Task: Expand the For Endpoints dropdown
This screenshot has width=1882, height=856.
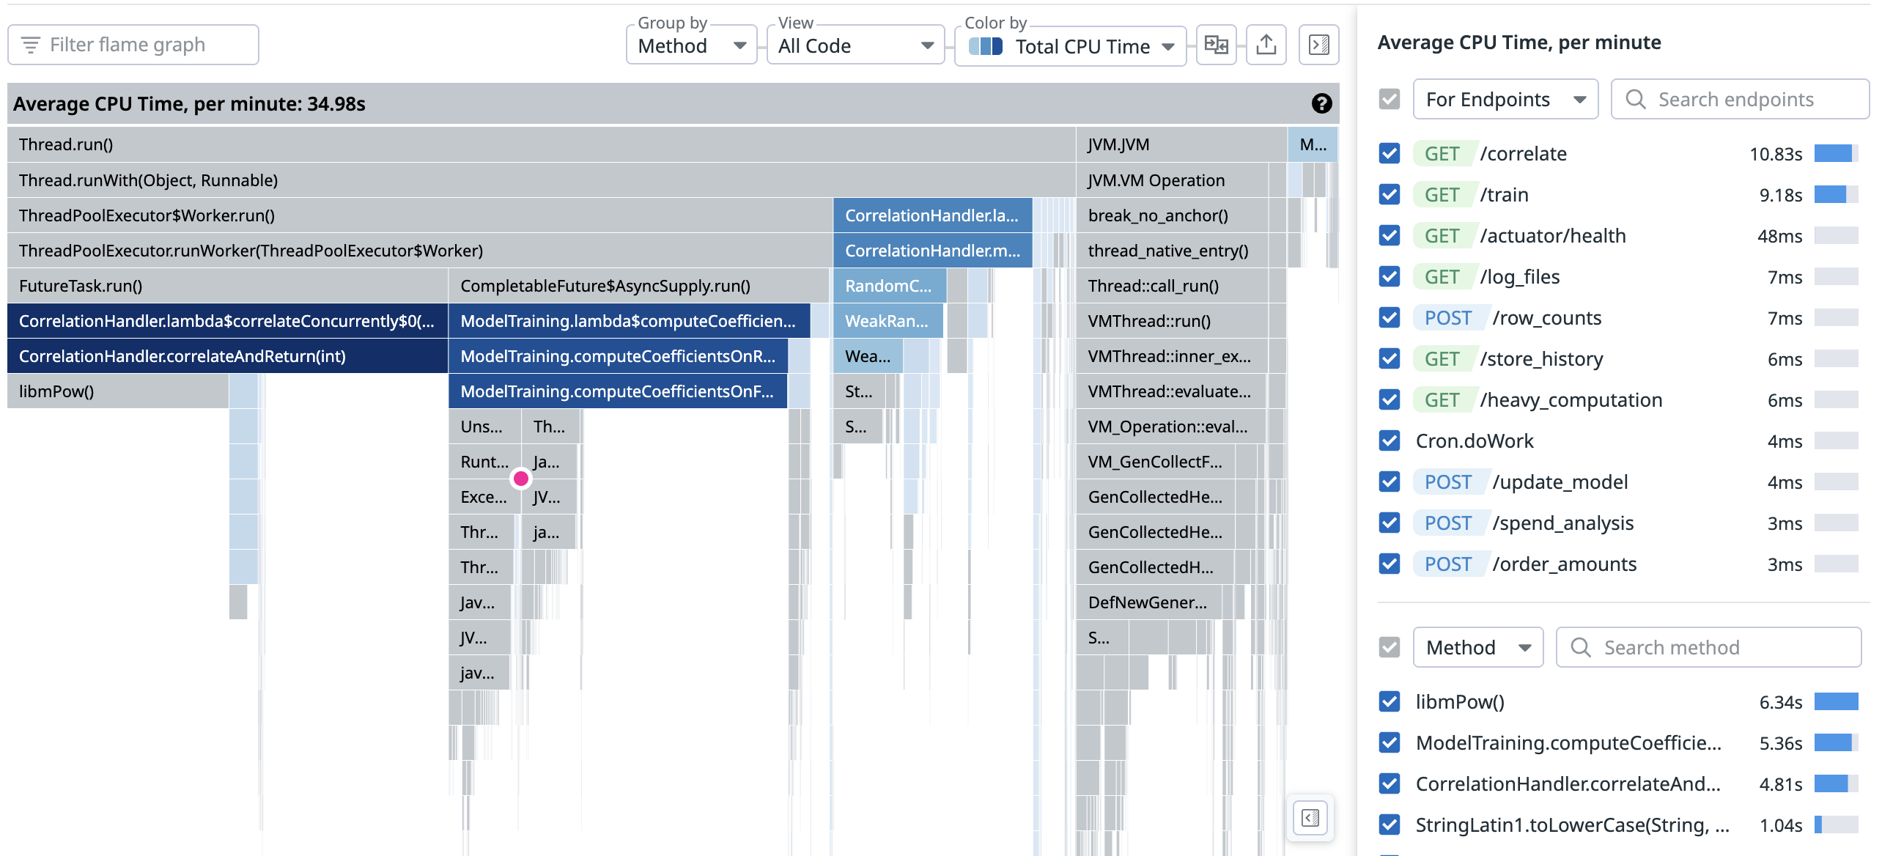Action: [1505, 99]
